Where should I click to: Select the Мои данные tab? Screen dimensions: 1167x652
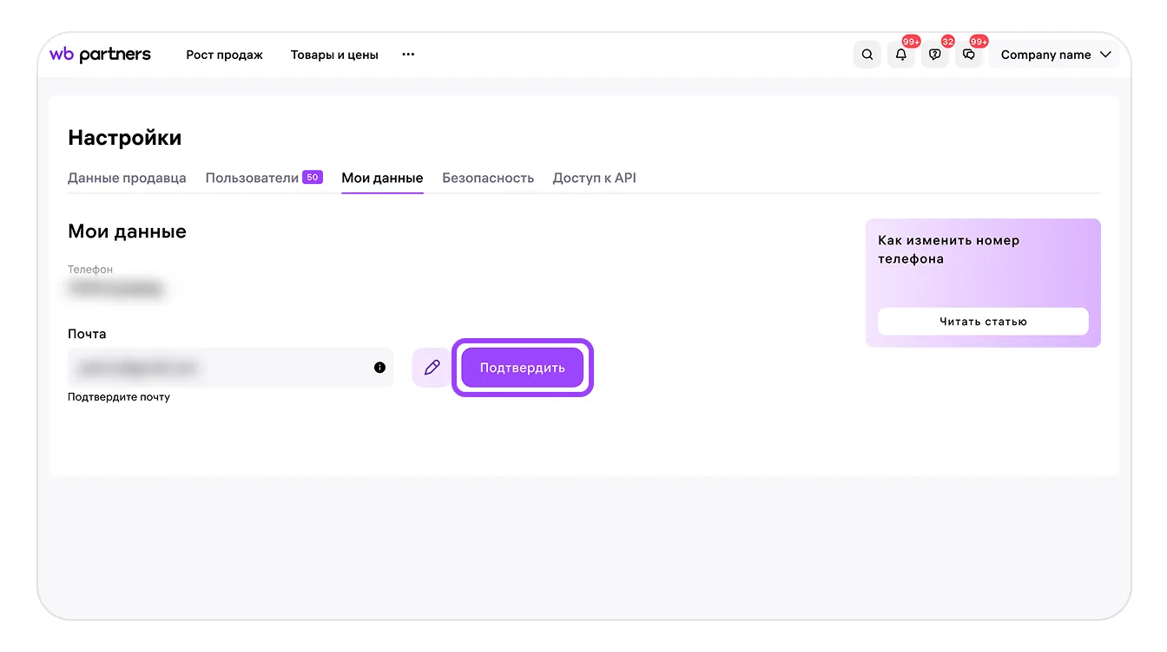tap(382, 178)
